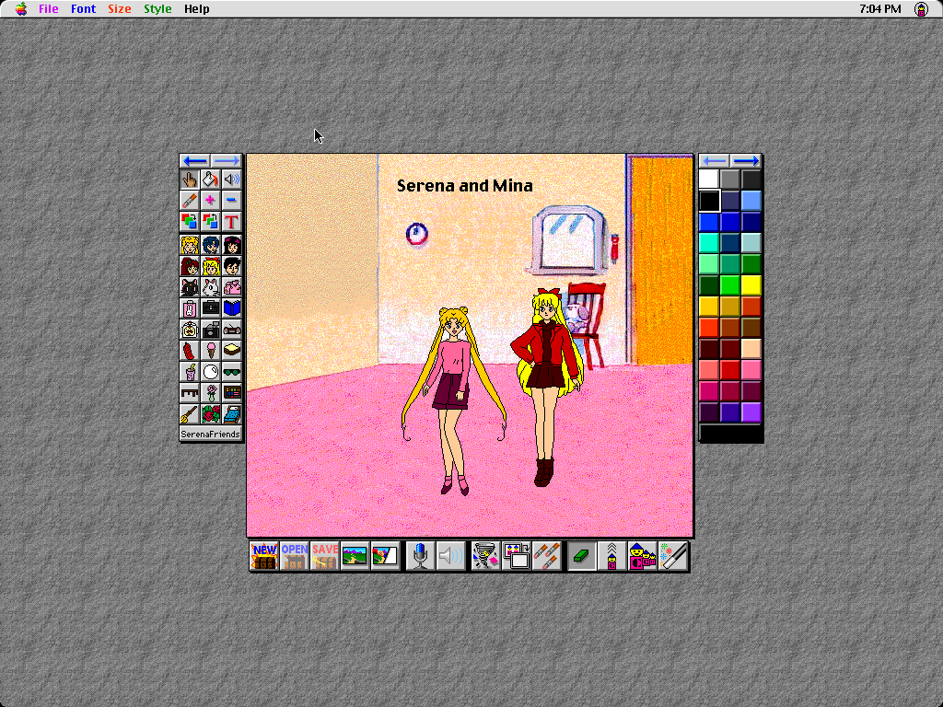The image size is (943, 707).
Task: Pick the pink rose in vase stamp
Action: coord(211,392)
